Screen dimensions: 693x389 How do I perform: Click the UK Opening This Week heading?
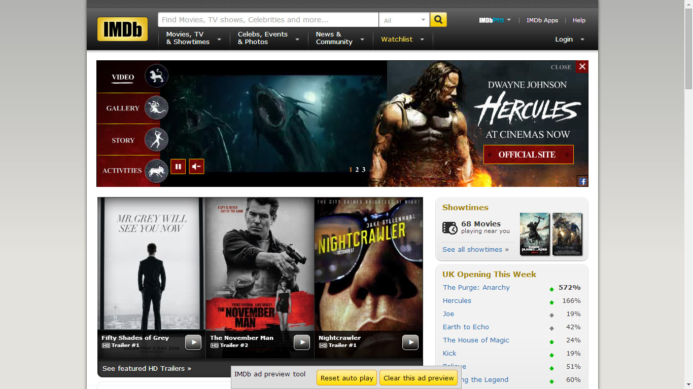click(x=489, y=274)
